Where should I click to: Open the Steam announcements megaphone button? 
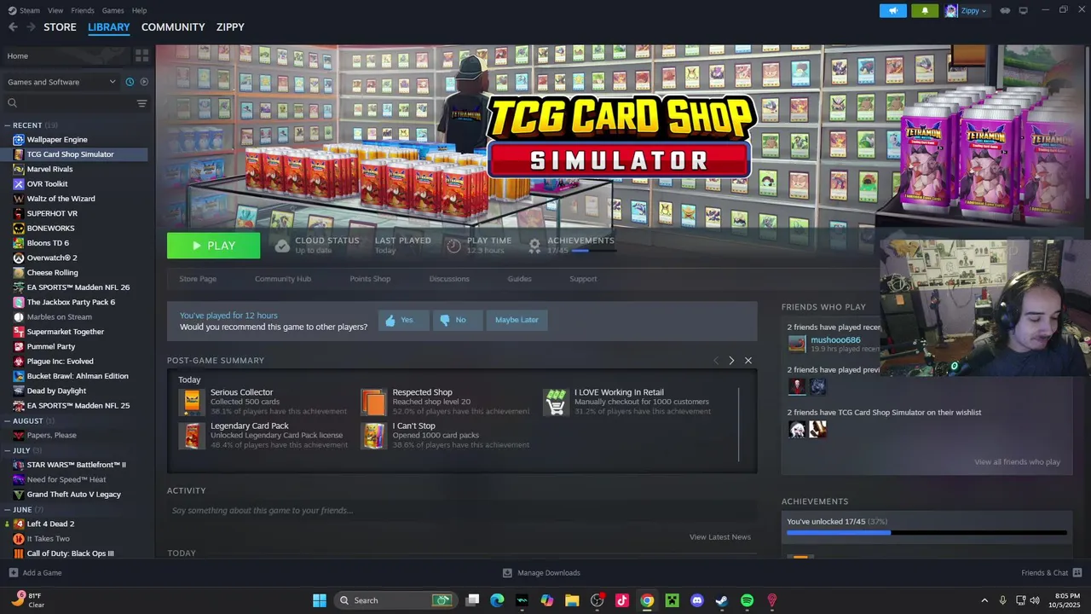[892, 11]
